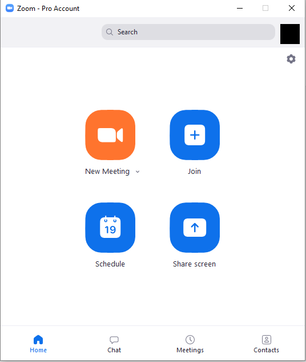The image size is (306, 362).
Task: Open the Meetings tab
Action: [190, 344]
